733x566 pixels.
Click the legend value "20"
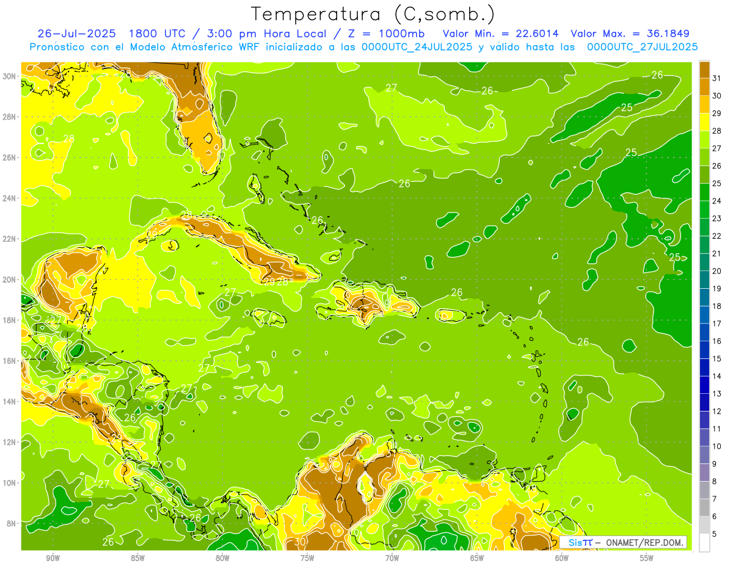coord(717,271)
